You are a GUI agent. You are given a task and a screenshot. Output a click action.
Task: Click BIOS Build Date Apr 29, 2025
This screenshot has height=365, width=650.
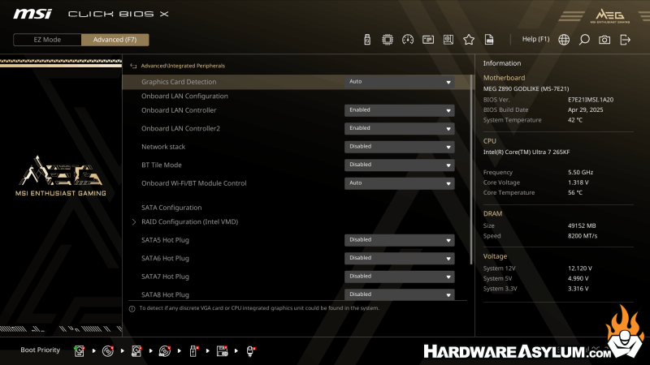pos(585,110)
